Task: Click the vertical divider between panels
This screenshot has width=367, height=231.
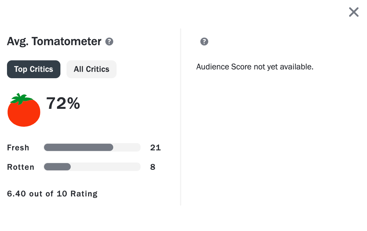Action: 181,117
